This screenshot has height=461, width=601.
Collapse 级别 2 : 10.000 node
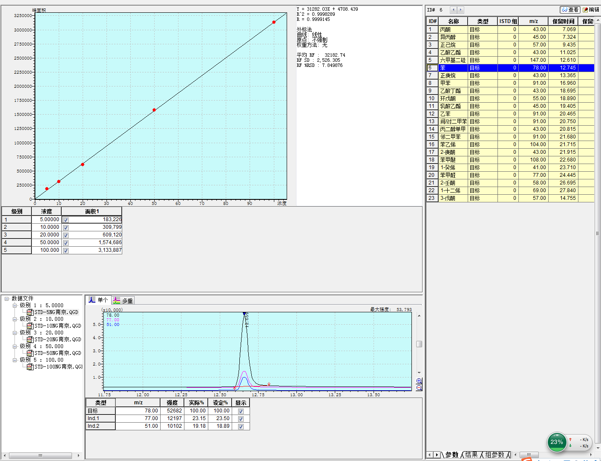click(15, 319)
